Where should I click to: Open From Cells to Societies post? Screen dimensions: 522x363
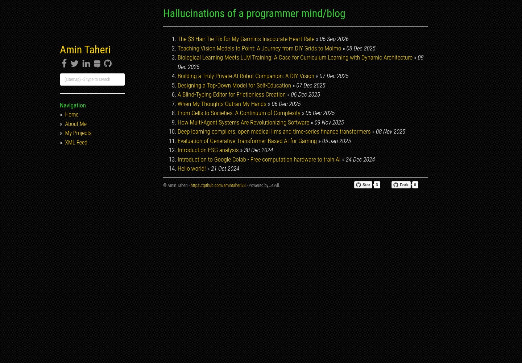tap(239, 113)
